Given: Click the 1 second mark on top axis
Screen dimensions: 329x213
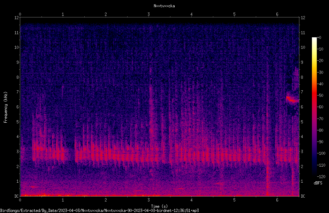Looking at the screenshot, I should tap(63, 14).
